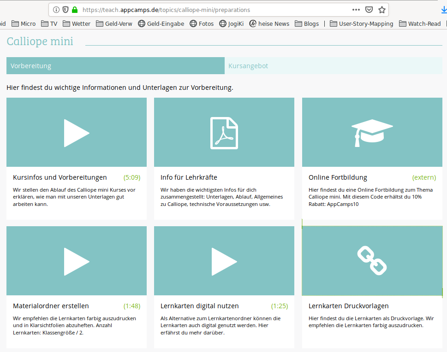Click the green secure connection padlock

(x=75, y=10)
